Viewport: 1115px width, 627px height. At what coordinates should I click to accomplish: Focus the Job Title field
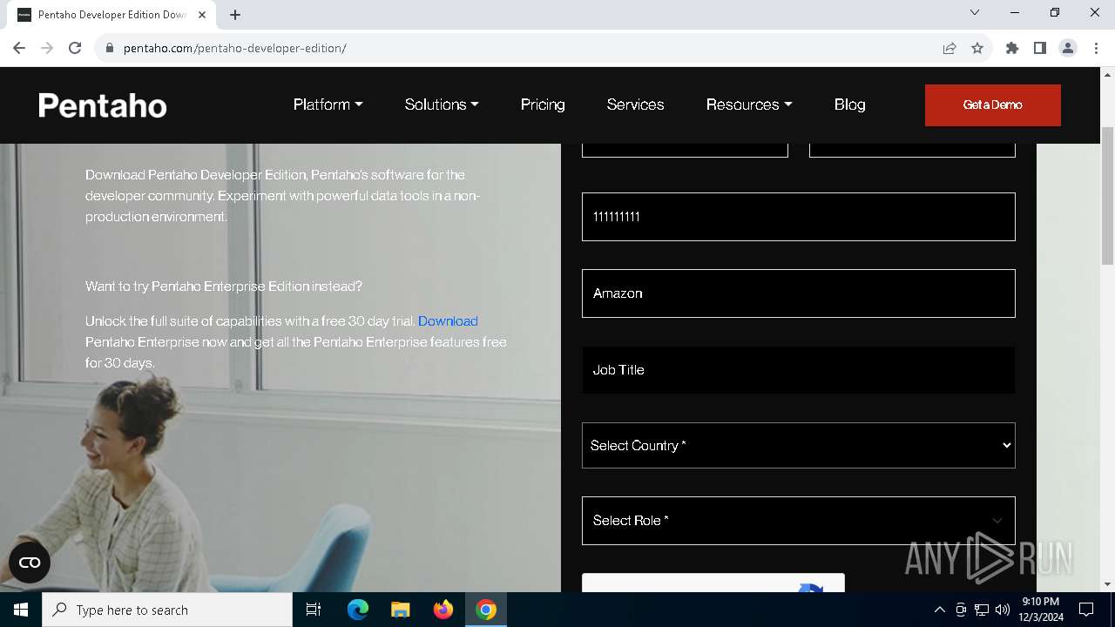tap(799, 370)
